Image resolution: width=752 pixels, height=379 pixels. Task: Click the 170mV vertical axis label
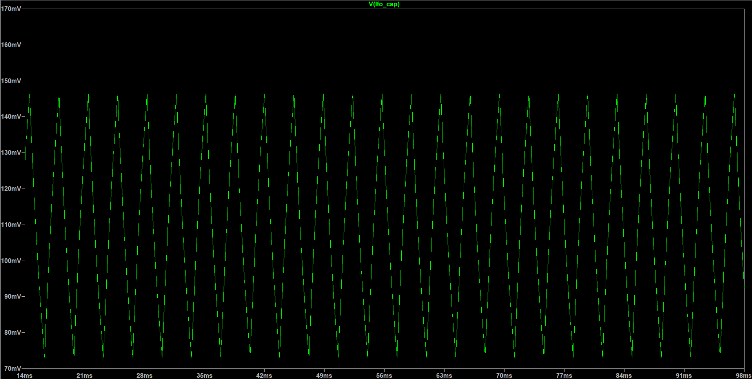point(11,9)
